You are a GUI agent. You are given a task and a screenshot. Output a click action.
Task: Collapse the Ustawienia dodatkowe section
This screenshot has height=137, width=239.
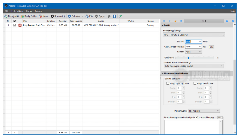pyautogui.click(x=162, y=74)
